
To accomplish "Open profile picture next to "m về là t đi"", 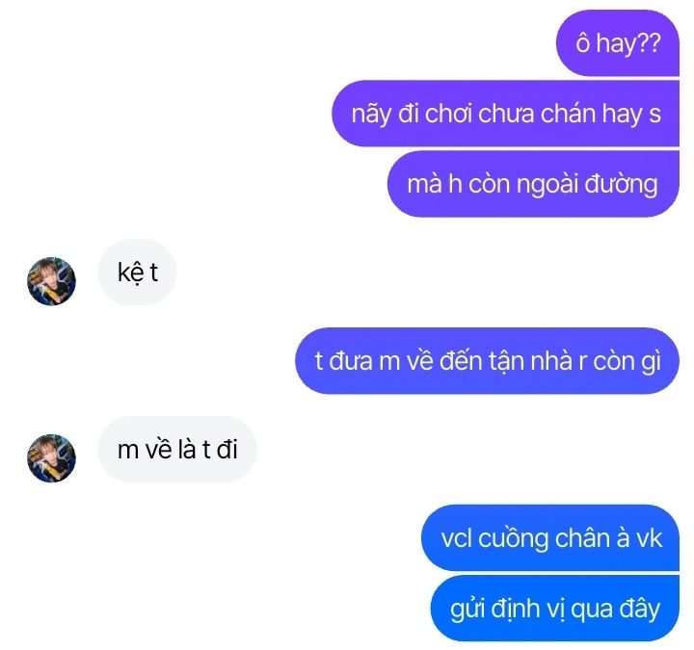I will [x=51, y=458].
